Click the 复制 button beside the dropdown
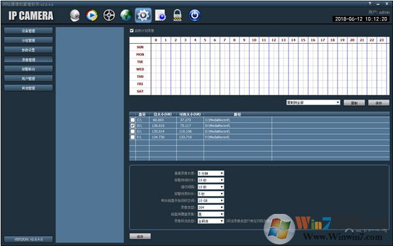 (x=354, y=103)
